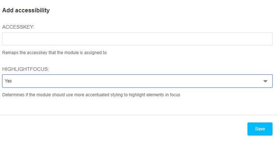Click the divider line above Save
Viewport: 278px width, 141px height.
click(x=139, y=115)
